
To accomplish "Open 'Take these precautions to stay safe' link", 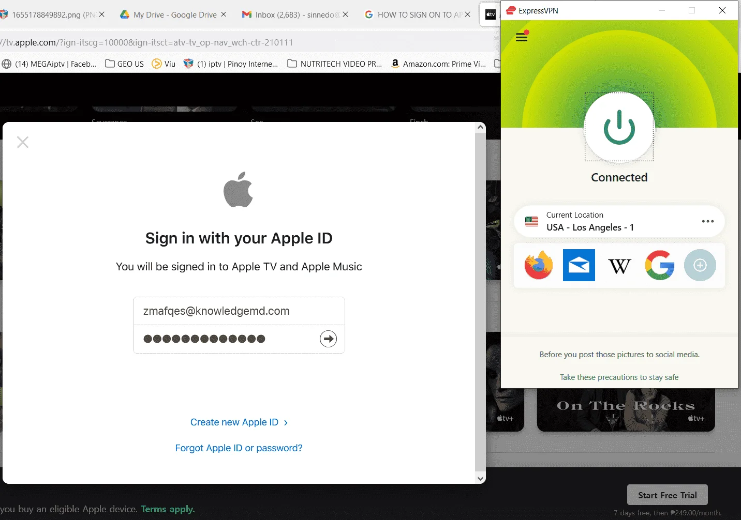I will pyautogui.click(x=619, y=377).
